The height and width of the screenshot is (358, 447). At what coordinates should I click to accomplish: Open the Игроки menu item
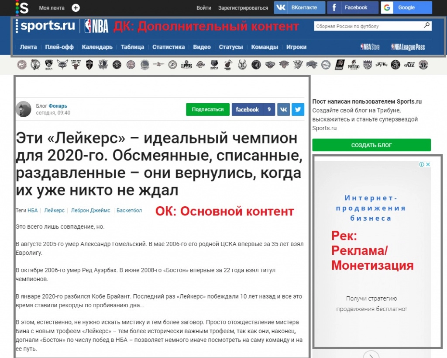296,47
